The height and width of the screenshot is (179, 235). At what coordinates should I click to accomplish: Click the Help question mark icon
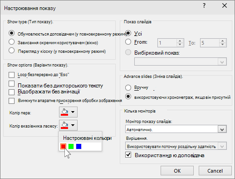204,6
